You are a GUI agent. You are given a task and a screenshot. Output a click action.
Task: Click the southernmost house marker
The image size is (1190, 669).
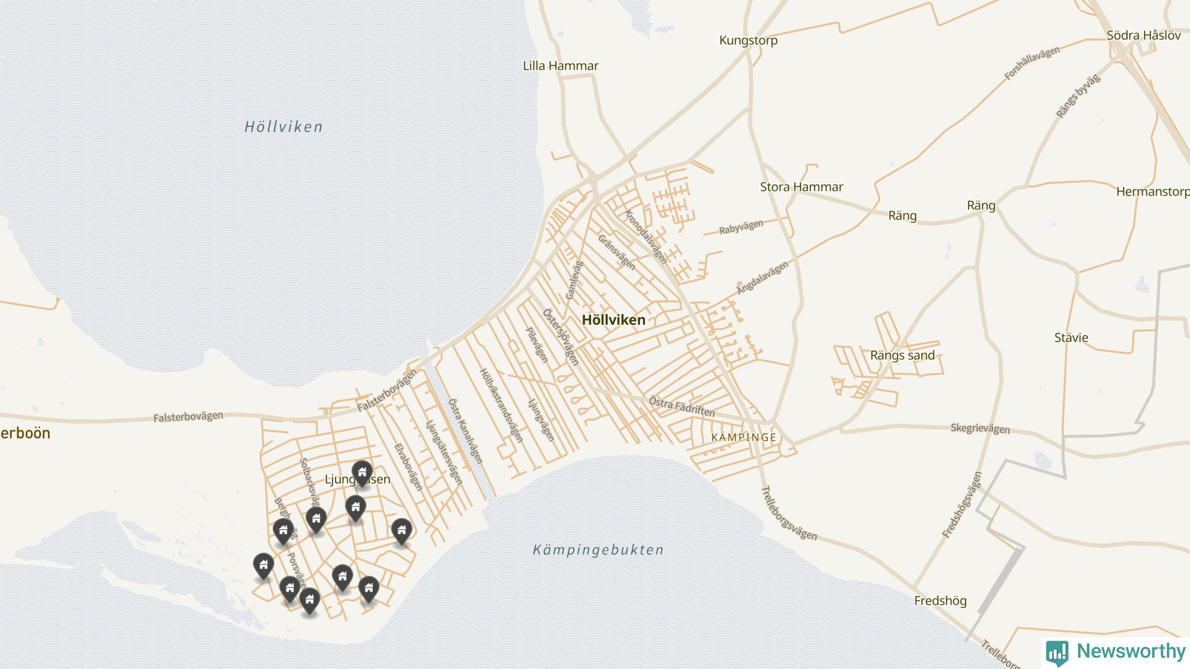point(310,600)
